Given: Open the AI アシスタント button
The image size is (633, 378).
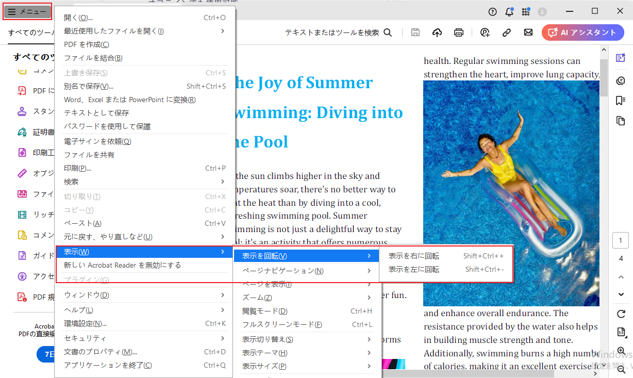Looking at the screenshot, I should tap(582, 32).
